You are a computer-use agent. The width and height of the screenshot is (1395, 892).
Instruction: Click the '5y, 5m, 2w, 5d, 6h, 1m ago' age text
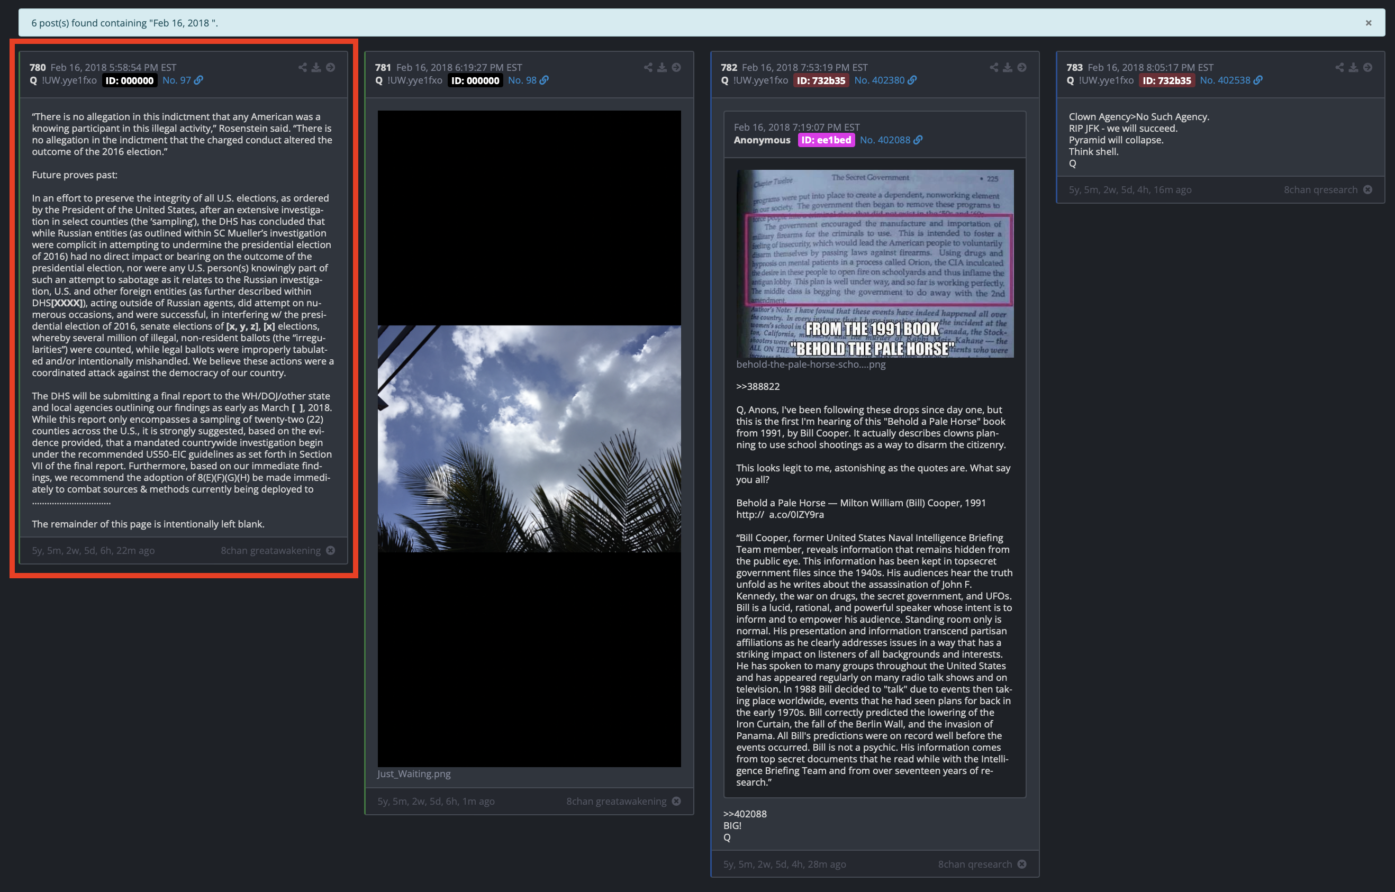point(436,801)
